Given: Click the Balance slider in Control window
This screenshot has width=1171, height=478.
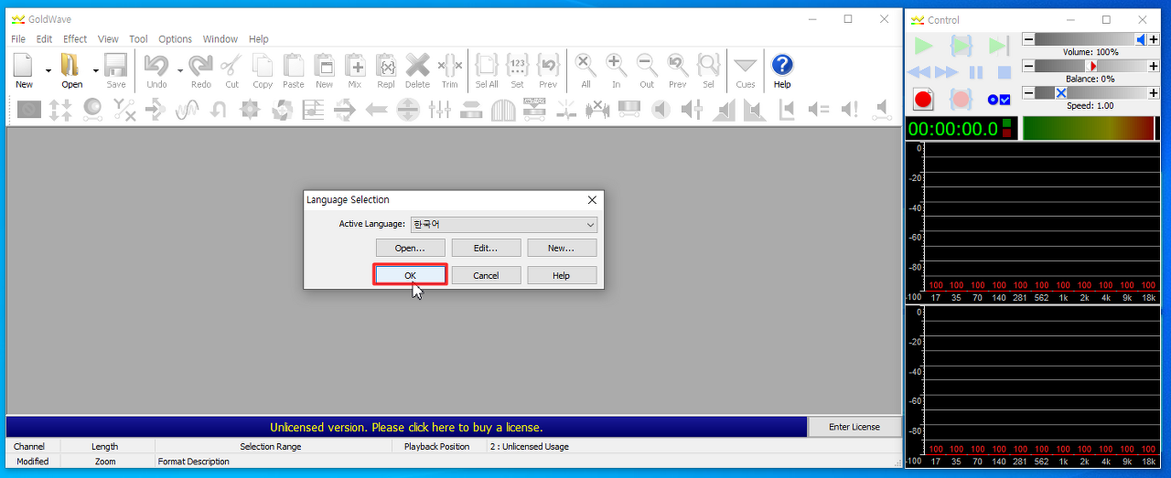Looking at the screenshot, I should [1090, 66].
